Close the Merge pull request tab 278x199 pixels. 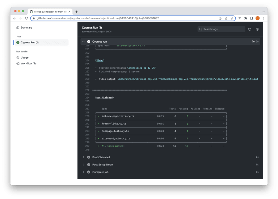coord(69,12)
